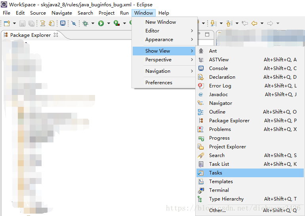Click the Save toolbar icon
Viewport: 305px width, 216px height.
(x=22, y=23)
